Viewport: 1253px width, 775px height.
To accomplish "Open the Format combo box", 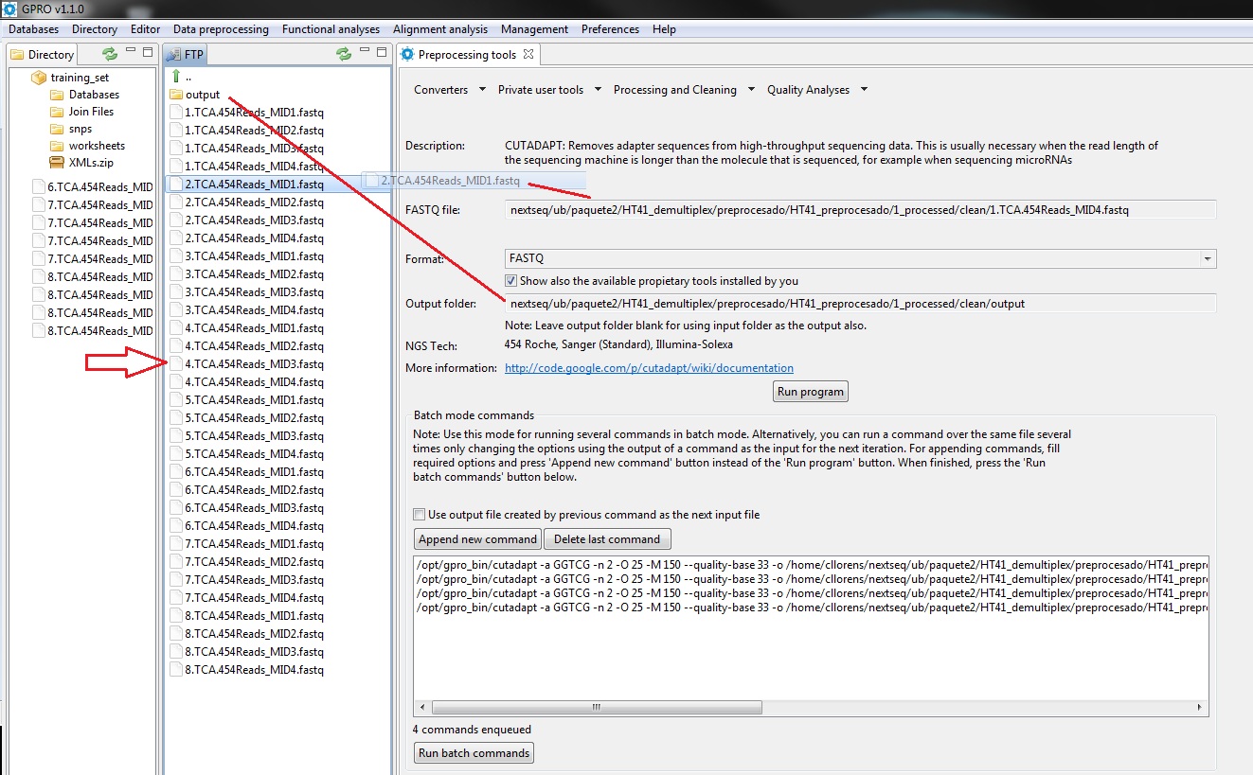I will pyautogui.click(x=1207, y=258).
